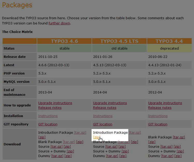The image size is (194, 162).
Task: Click the TYPO3 4.5 LTS column header
Action: point(119,41)
